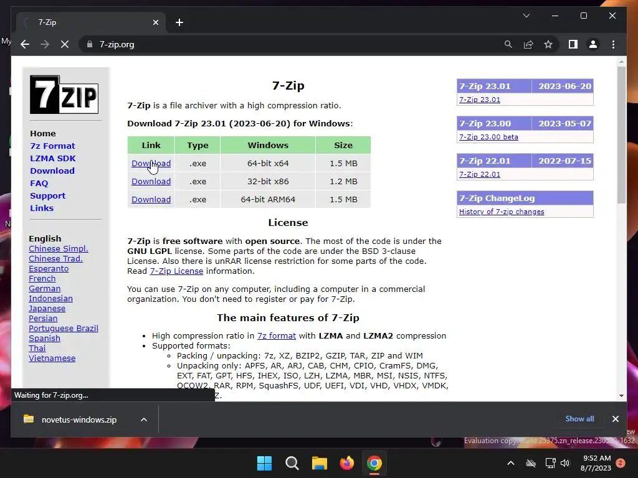The image size is (638, 478).
Task: Open the FAQ page
Action: 39,184
